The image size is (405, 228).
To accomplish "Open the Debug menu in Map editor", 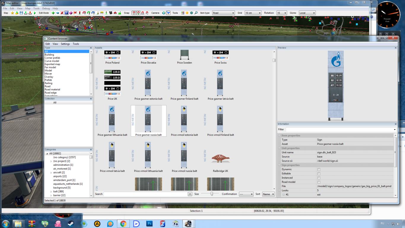I will 46,9.
